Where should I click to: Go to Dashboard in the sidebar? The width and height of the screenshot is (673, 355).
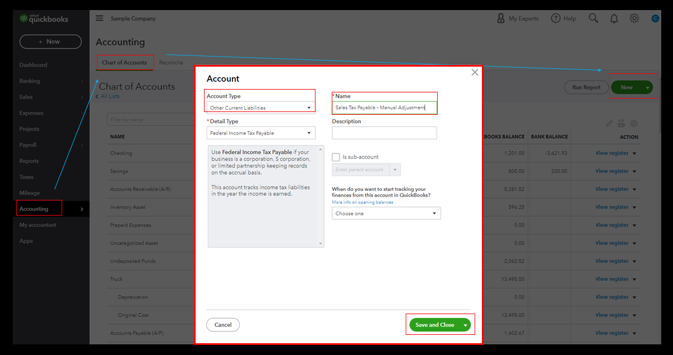pos(34,65)
